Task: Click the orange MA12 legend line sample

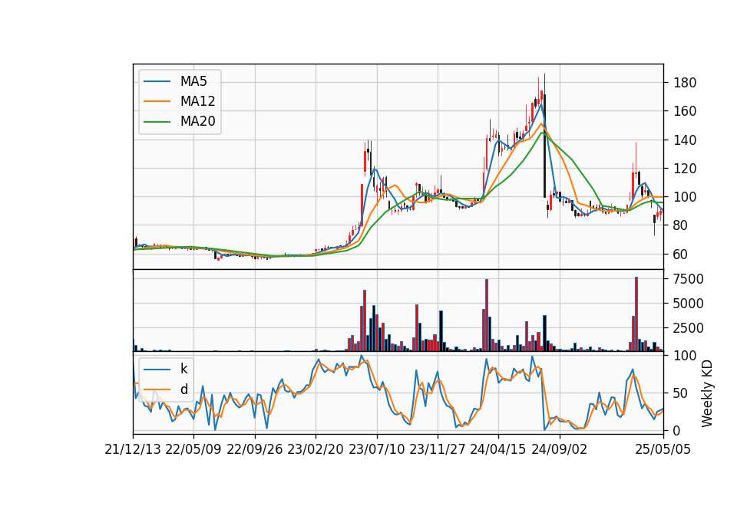Action: click(157, 101)
